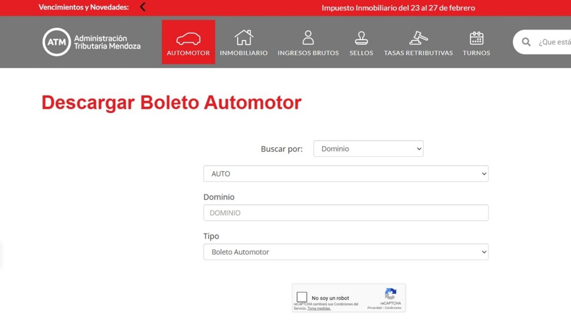Open the AUTO vehicle type dropdown
Viewport: 571px width, 321px height.
[346, 174]
